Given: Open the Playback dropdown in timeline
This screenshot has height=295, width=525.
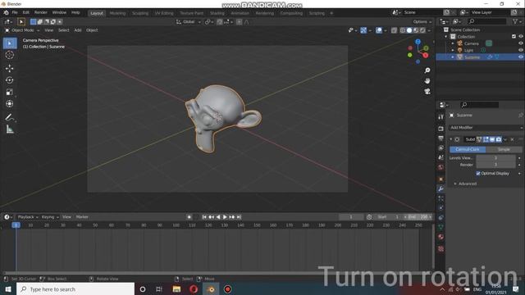Looking at the screenshot, I should [x=27, y=217].
